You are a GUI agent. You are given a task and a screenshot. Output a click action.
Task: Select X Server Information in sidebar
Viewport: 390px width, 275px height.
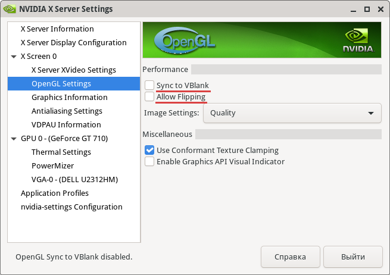tap(57, 29)
